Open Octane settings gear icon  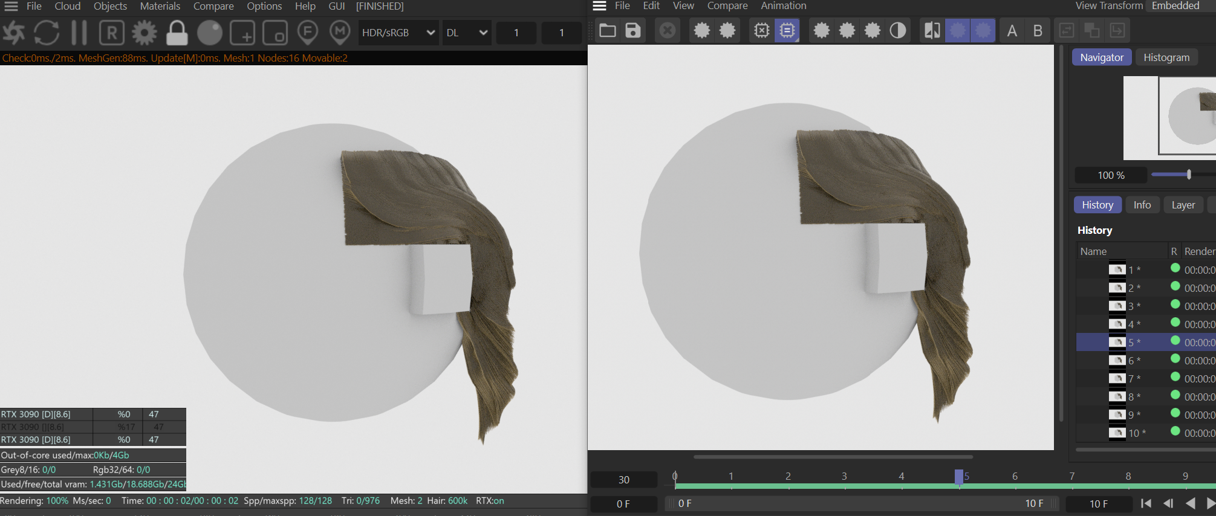(x=145, y=33)
